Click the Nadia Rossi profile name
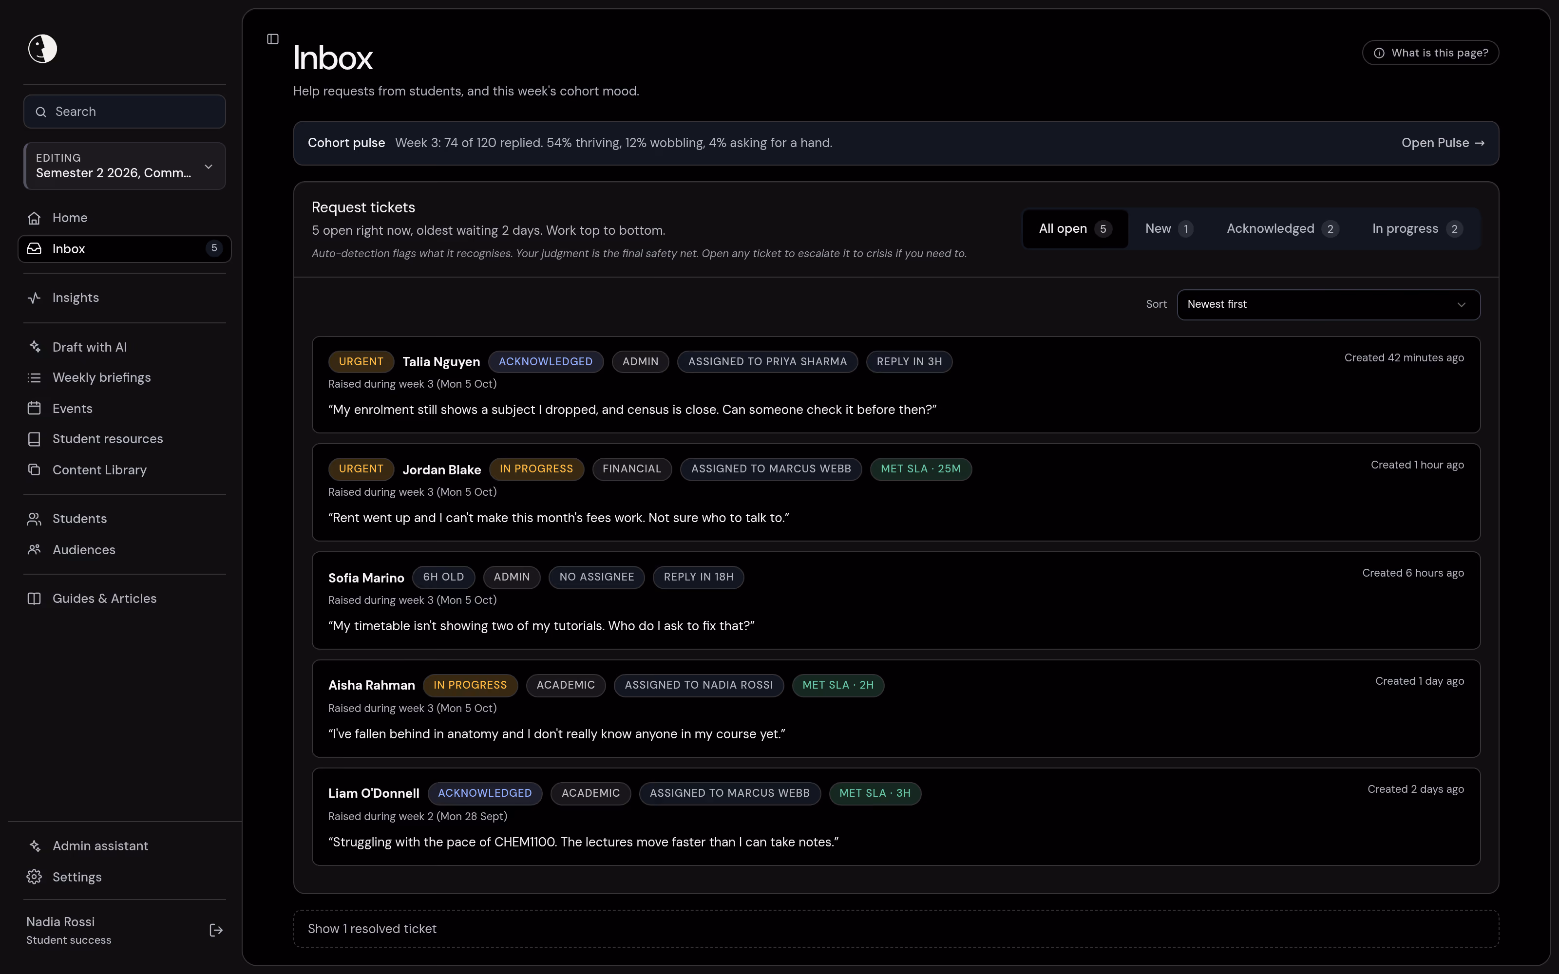1559x974 pixels. [60, 922]
